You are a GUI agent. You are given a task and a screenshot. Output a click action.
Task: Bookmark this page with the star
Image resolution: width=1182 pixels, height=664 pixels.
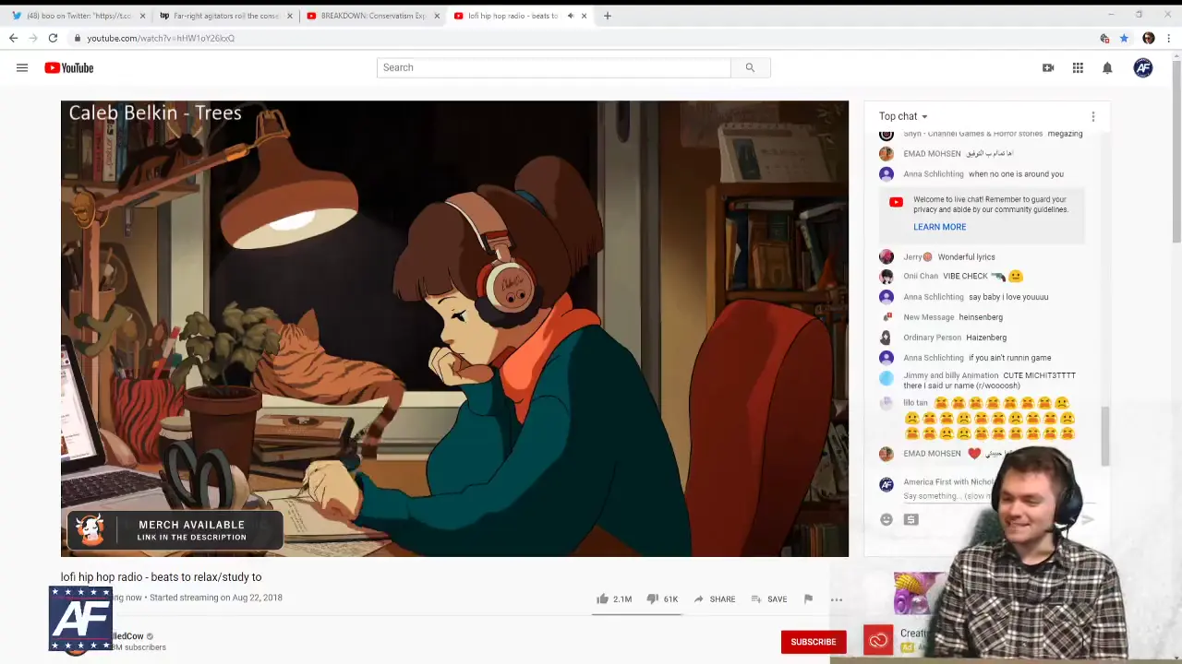(x=1124, y=38)
